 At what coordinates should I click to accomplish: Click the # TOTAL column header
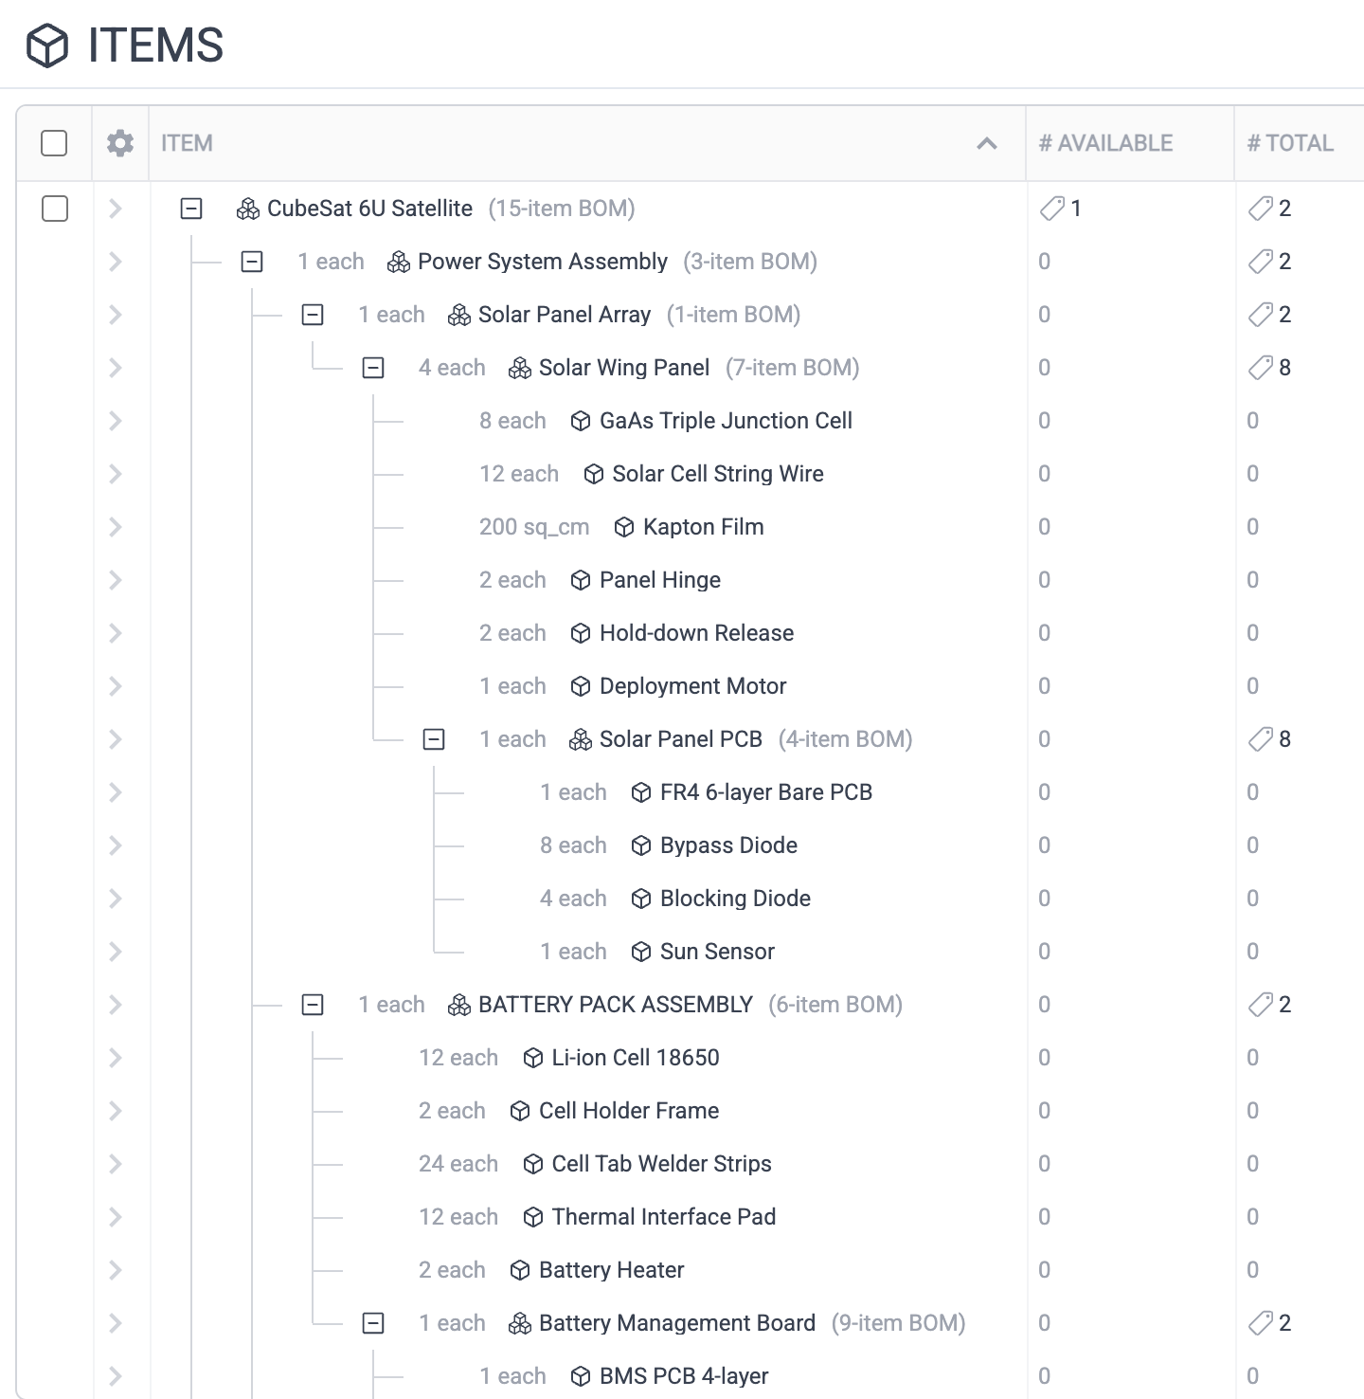pyautogui.click(x=1290, y=143)
